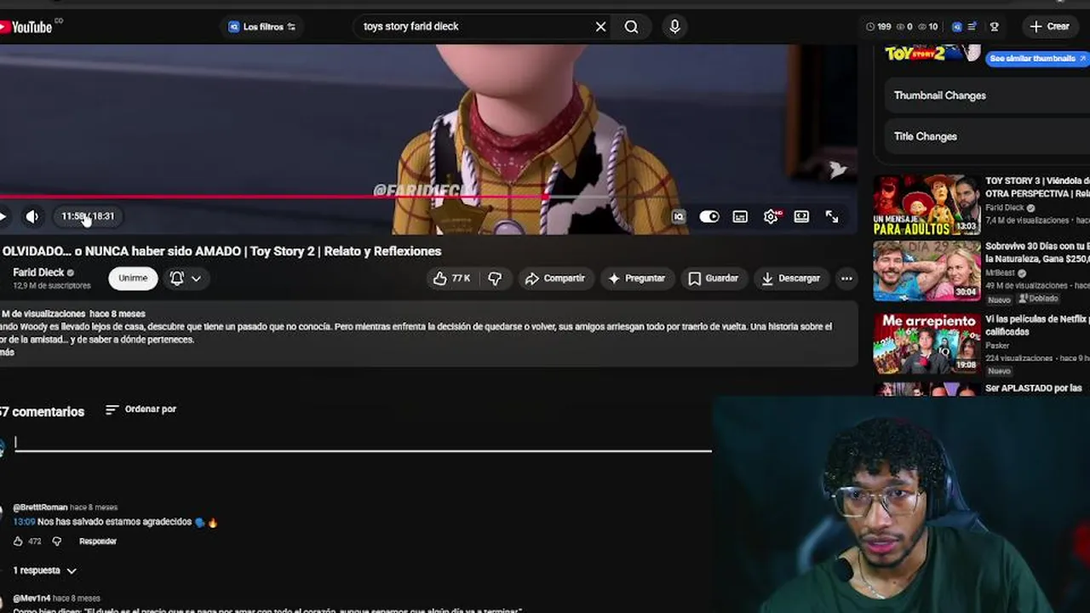This screenshot has height=613, width=1090.
Task: Open player settings gear icon
Action: point(771,217)
